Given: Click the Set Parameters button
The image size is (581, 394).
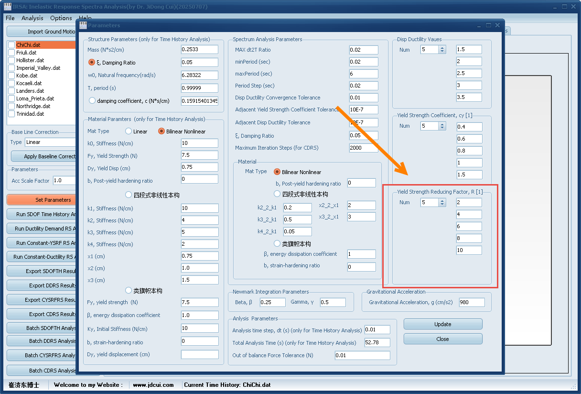Looking at the screenshot, I should point(42,200).
